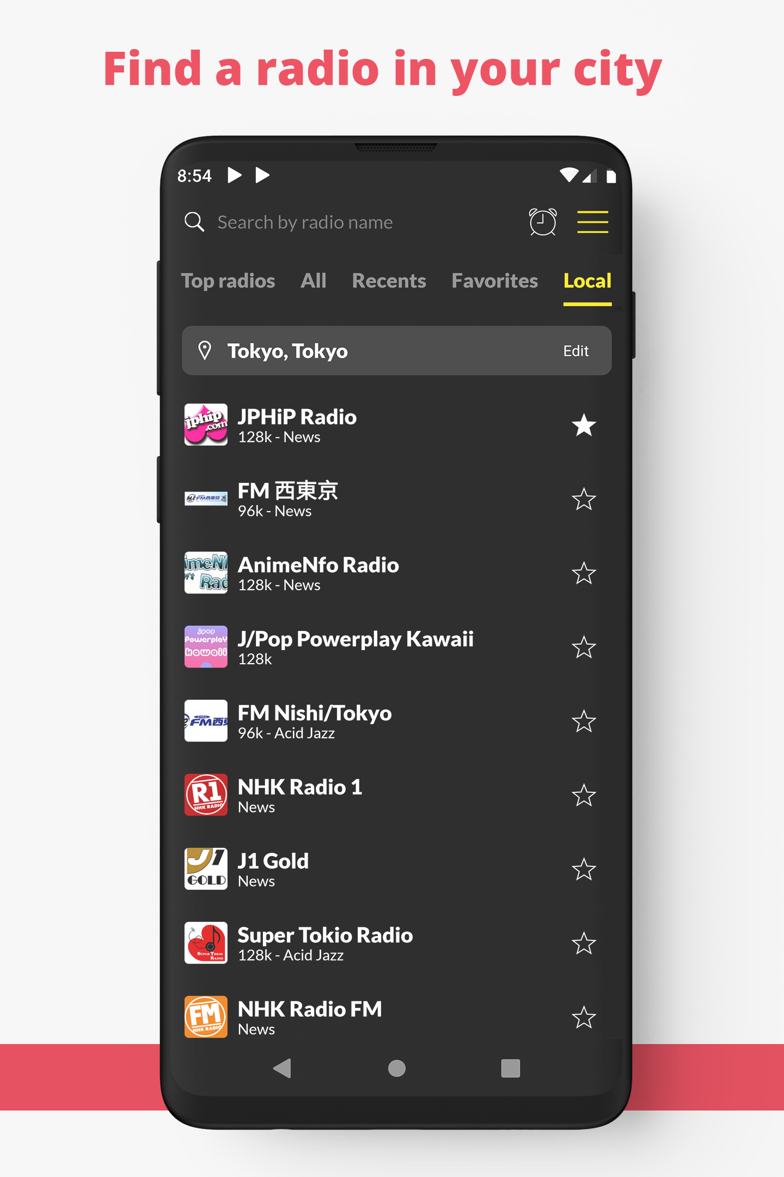Play the NHK Radio FM station
The image size is (784, 1177).
tap(309, 1017)
